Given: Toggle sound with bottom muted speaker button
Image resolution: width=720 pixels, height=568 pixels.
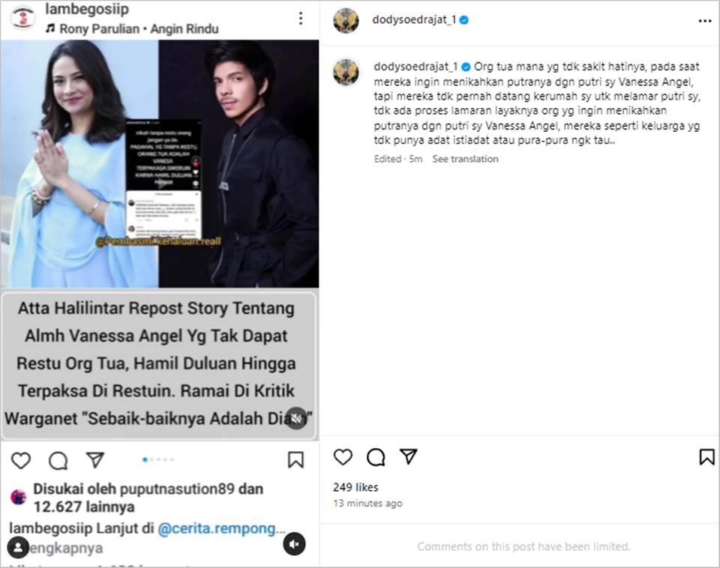Looking at the screenshot, I should pos(294,544).
